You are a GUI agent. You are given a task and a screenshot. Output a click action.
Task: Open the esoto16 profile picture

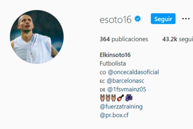point(37,37)
